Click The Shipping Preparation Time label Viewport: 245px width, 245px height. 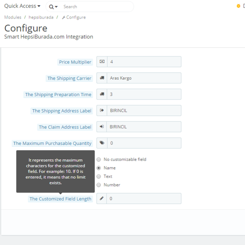click(x=58, y=95)
